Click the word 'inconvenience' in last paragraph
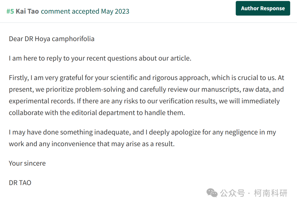The image size is (297, 205). point(73,144)
